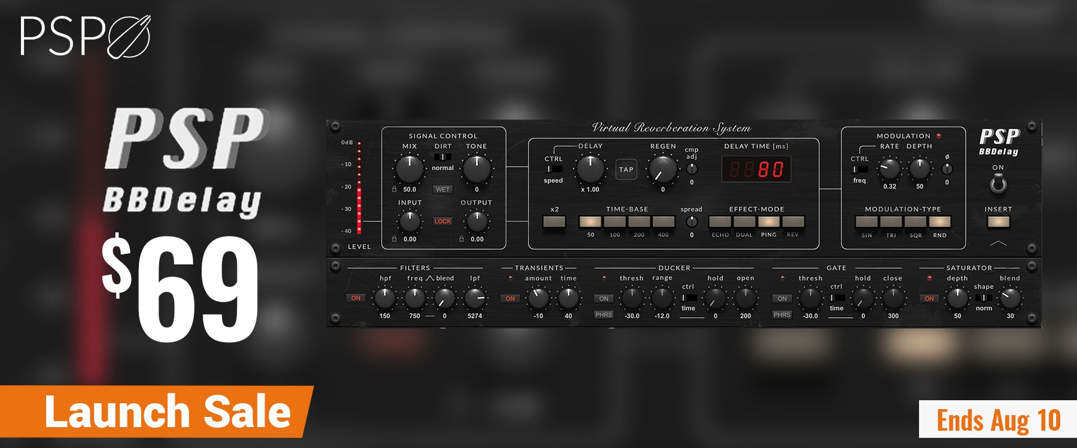Choose SQR modulation type
Screen dimensions: 1077x448
pyautogui.click(x=915, y=222)
